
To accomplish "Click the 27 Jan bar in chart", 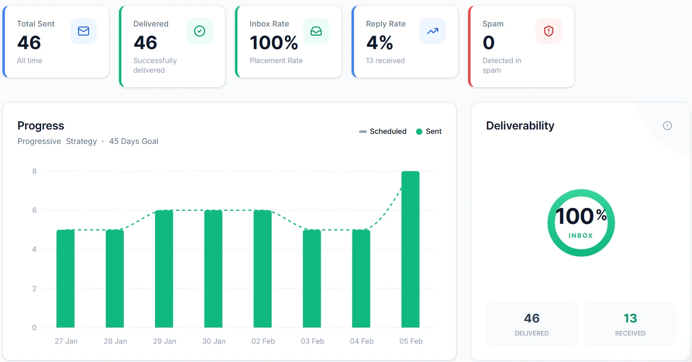I will pos(65,279).
